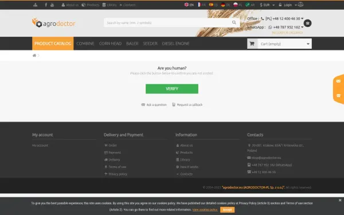Screen dimensions: 344x215
Task: Open the Facebook page icon
Action: (46, 5)
